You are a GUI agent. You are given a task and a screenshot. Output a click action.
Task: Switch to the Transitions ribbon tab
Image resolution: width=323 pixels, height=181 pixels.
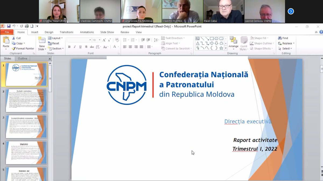pyautogui.click(x=66, y=32)
